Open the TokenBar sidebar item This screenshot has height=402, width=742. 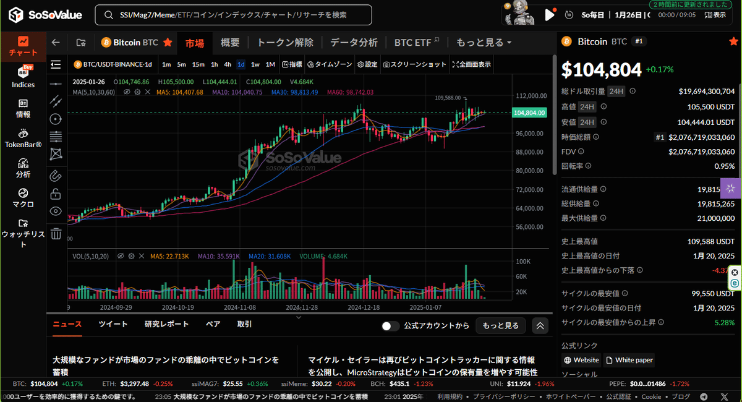[x=23, y=137]
